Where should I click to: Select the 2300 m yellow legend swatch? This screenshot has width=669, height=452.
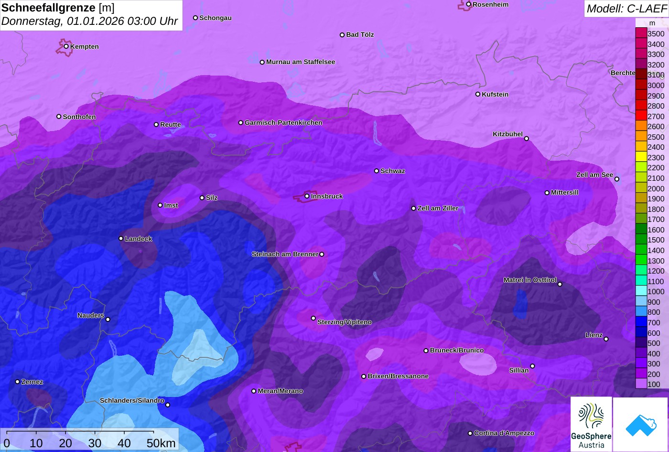coord(641,157)
